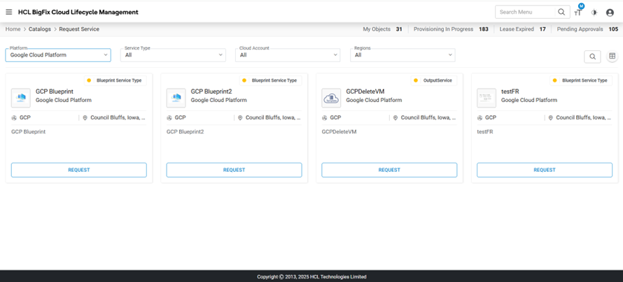Click the GCPDeleteVM description text
This screenshot has width=623, height=282.
click(339, 131)
